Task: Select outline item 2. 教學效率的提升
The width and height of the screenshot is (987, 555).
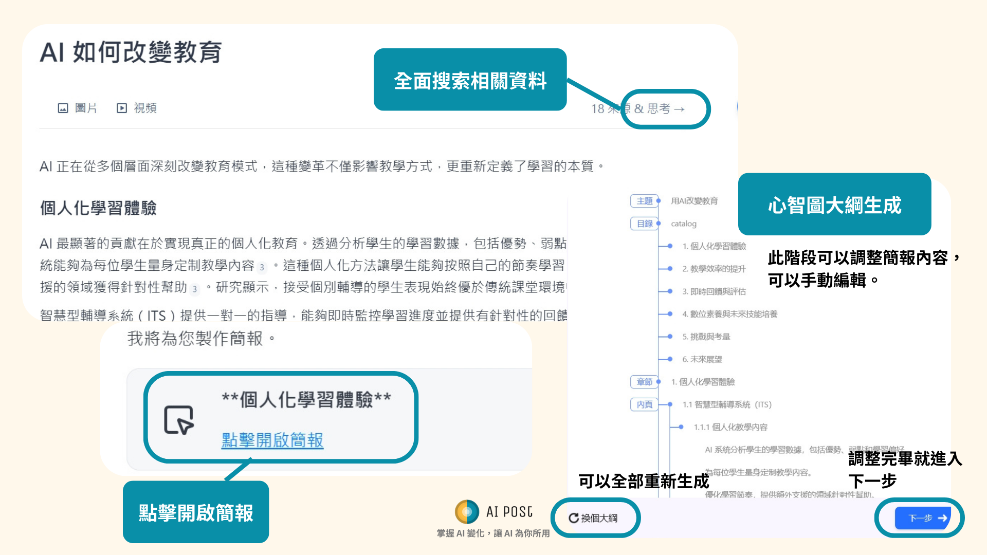Action: pos(714,269)
